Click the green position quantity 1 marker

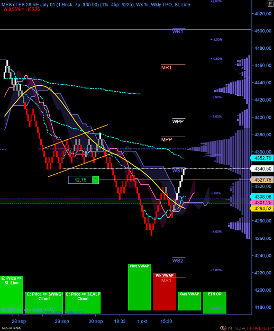tap(96, 180)
